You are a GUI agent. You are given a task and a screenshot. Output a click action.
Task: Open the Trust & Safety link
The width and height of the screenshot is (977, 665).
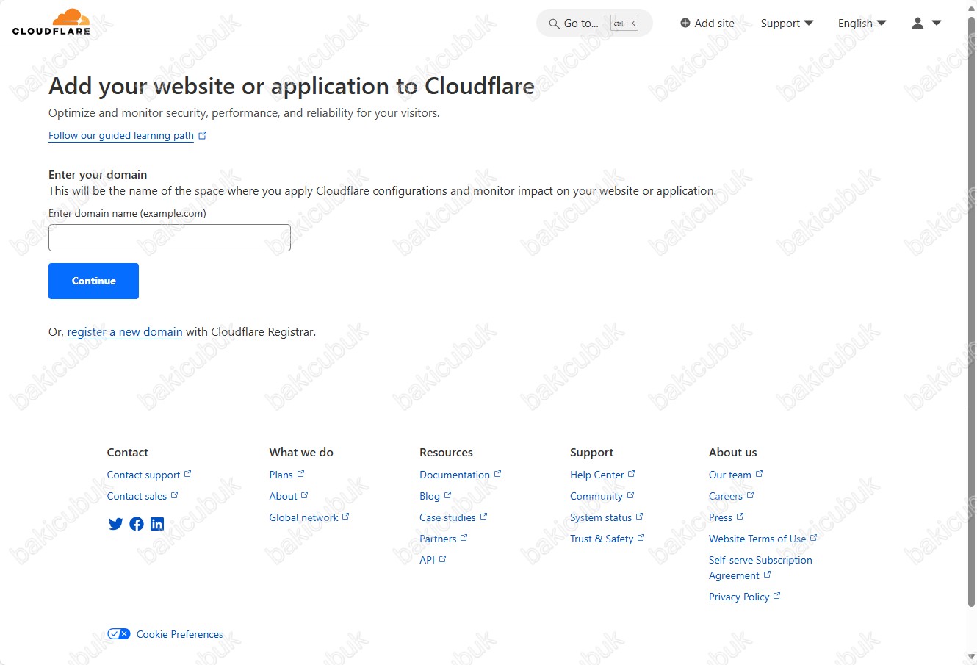(x=602, y=539)
